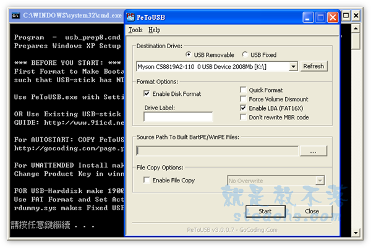
Task: Click the cmd.exe window title text
Action: (x=72, y=15)
